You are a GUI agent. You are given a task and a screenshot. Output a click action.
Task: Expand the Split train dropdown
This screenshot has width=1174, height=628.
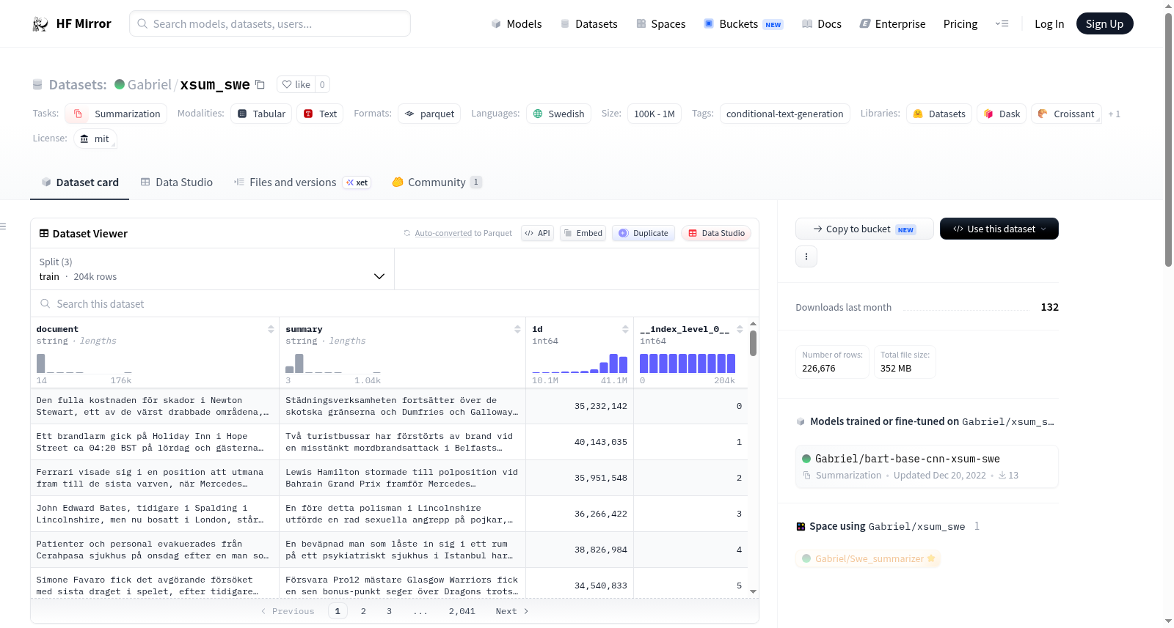pos(212,269)
